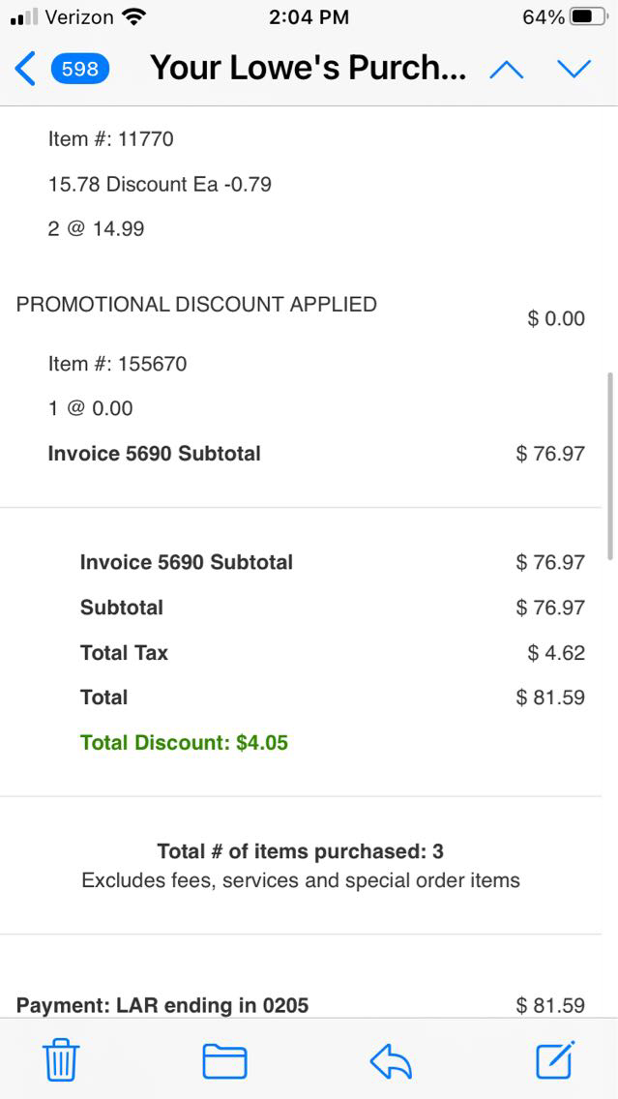
Task: Tap the green Total Discount: $4.05 text
Action: [184, 743]
